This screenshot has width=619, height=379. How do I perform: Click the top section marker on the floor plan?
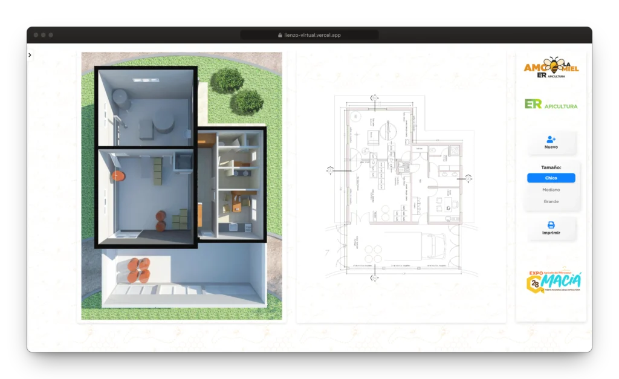(x=374, y=97)
